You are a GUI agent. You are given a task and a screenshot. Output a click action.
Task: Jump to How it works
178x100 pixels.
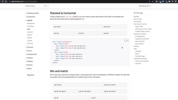point(138,19)
